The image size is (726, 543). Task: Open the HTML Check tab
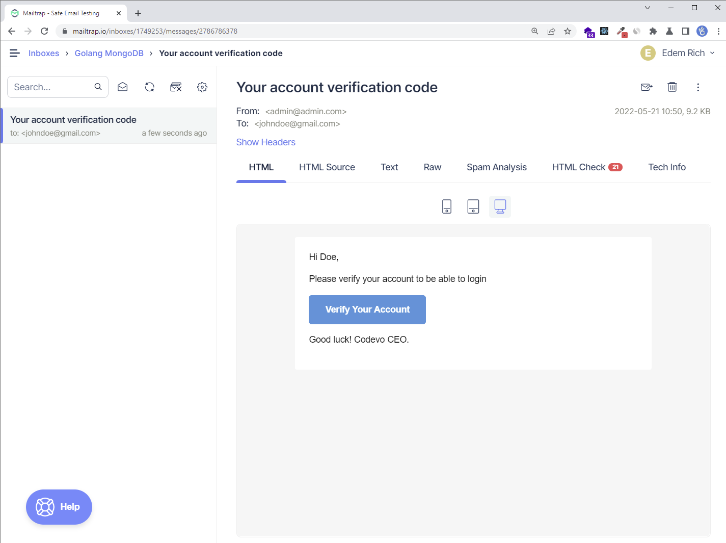587,167
